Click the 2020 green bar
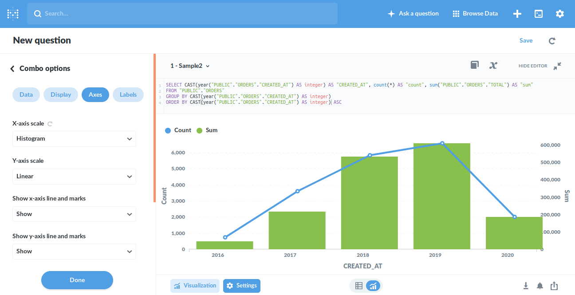 pyautogui.click(x=514, y=233)
